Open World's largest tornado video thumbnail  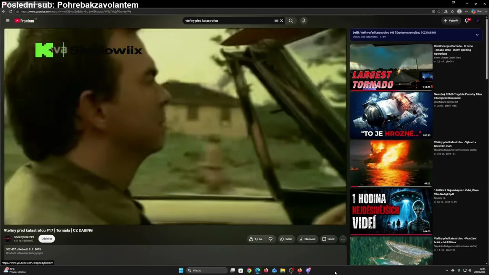391,67
